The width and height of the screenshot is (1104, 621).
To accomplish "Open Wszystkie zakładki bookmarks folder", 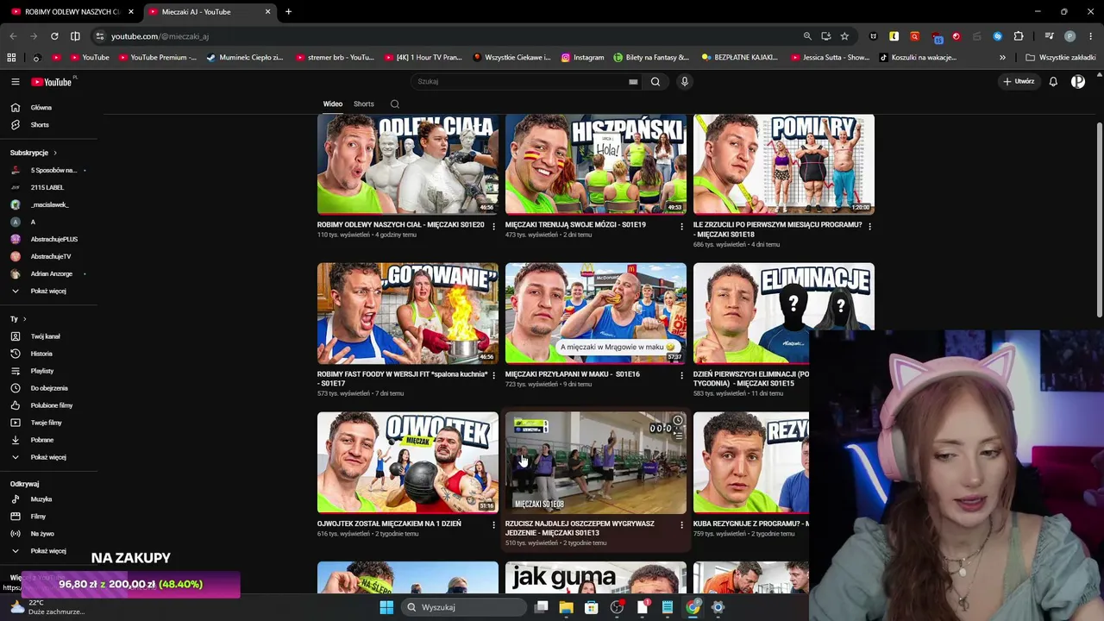I will click(x=1060, y=58).
